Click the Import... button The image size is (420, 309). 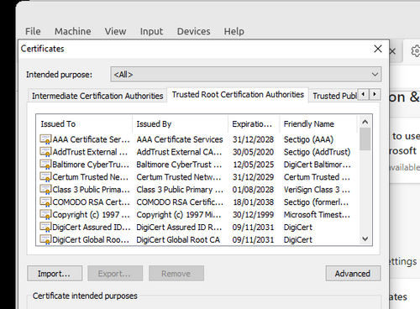55,274
